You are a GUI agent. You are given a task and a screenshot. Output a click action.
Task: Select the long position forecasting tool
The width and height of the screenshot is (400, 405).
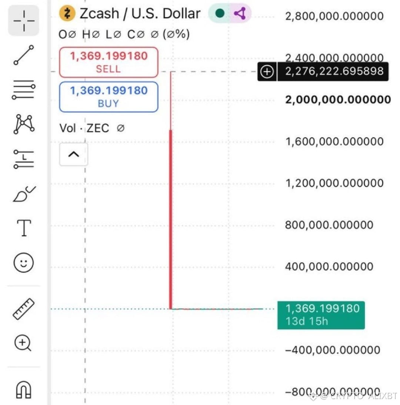click(24, 159)
